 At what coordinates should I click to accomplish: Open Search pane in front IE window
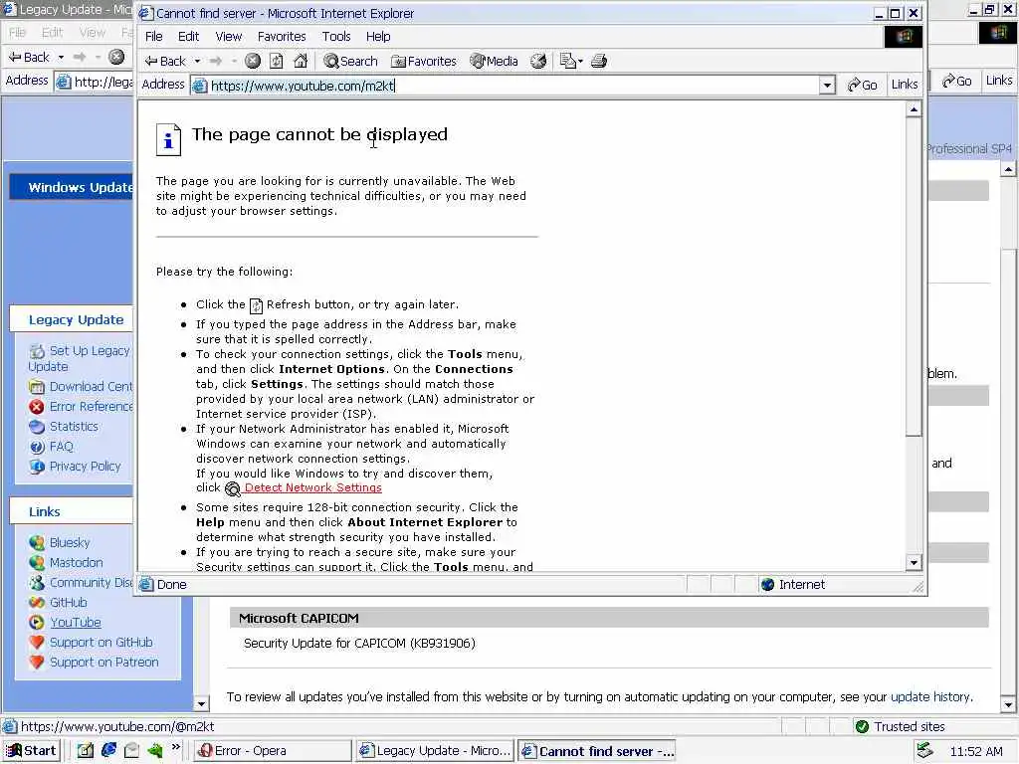pos(351,61)
